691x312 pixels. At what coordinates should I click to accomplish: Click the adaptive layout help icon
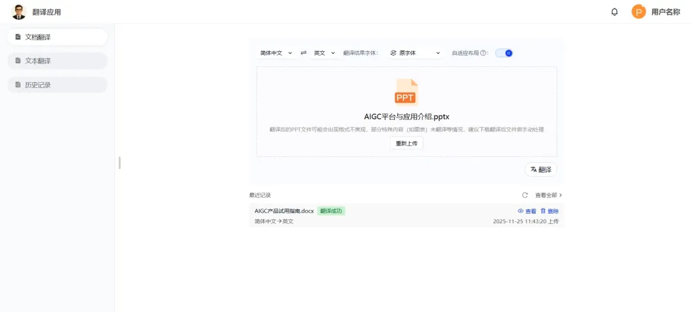click(483, 53)
